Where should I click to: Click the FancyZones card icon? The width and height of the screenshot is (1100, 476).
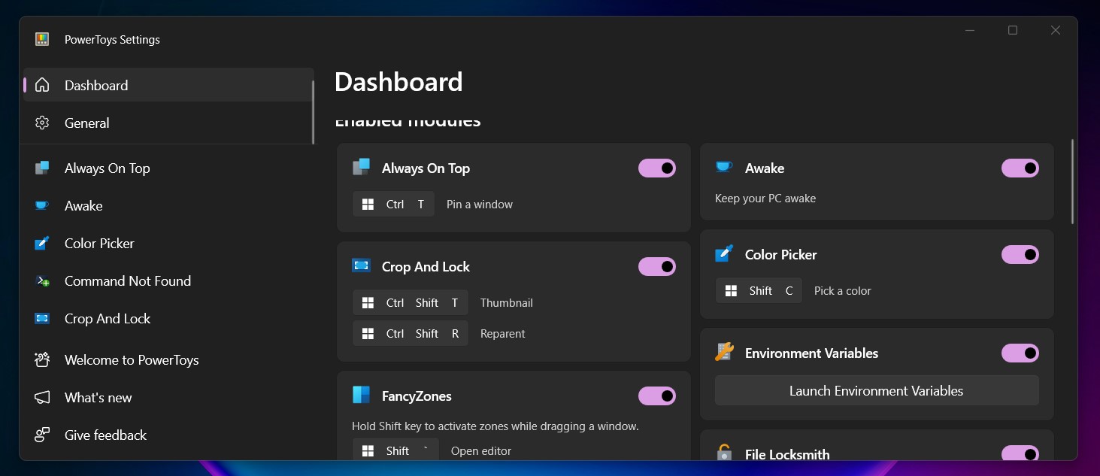click(361, 395)
